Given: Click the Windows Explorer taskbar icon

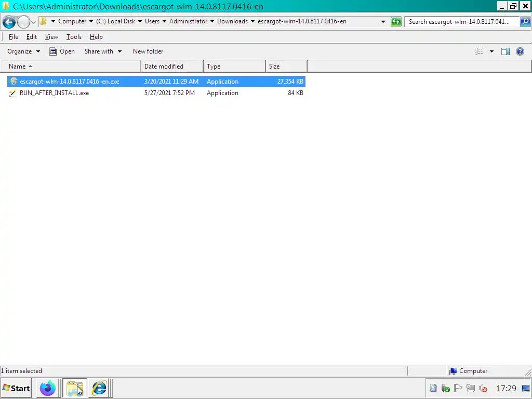Looking at the screenshot, I should [x=75, y=389].
